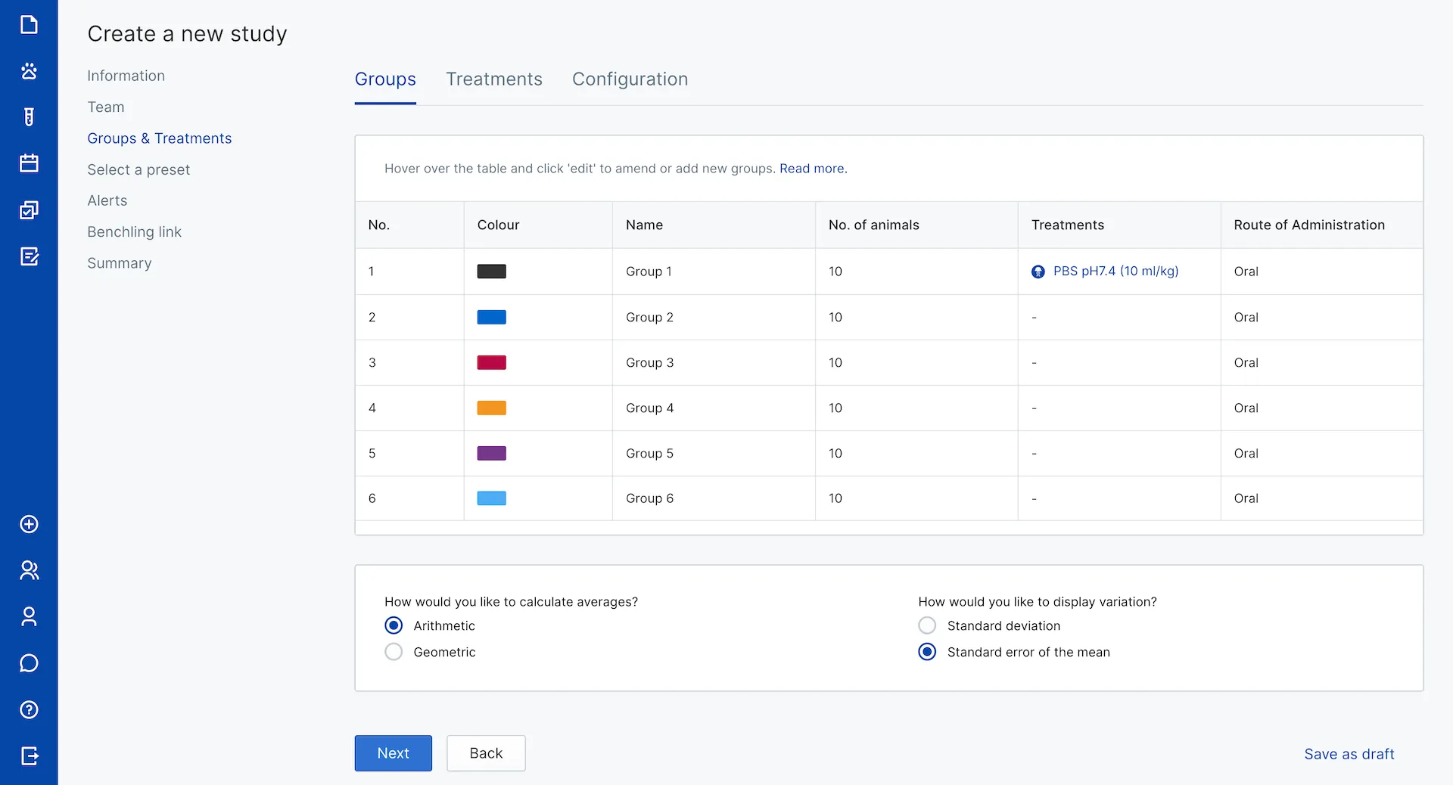
Task: Select Standard deviation radio option
Action: coord(927,625)
